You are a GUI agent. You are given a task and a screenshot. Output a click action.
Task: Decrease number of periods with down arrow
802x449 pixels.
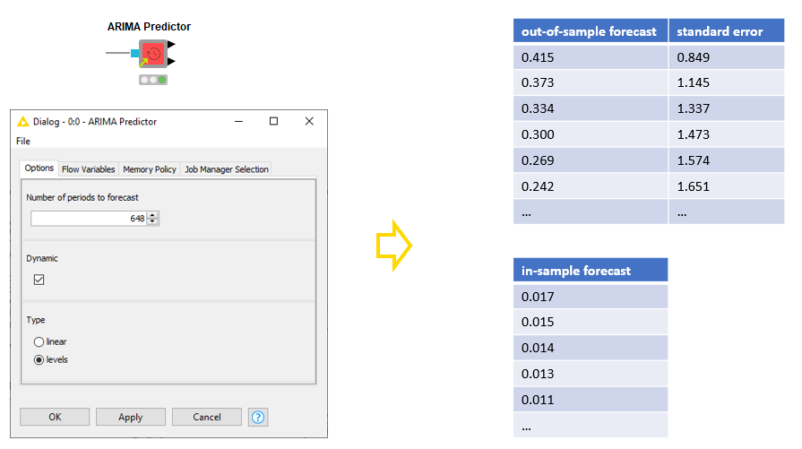point(152,222)
